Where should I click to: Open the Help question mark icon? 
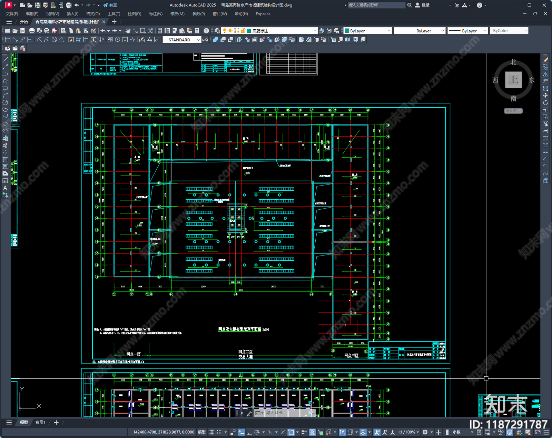pos(206,31)
